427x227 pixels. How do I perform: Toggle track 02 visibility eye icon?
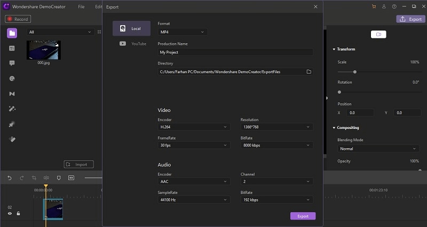coord(10,213)
